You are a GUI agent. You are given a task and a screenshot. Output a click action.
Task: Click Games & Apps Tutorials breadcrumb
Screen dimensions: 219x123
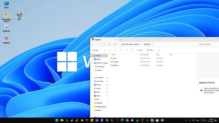point(130,44)
